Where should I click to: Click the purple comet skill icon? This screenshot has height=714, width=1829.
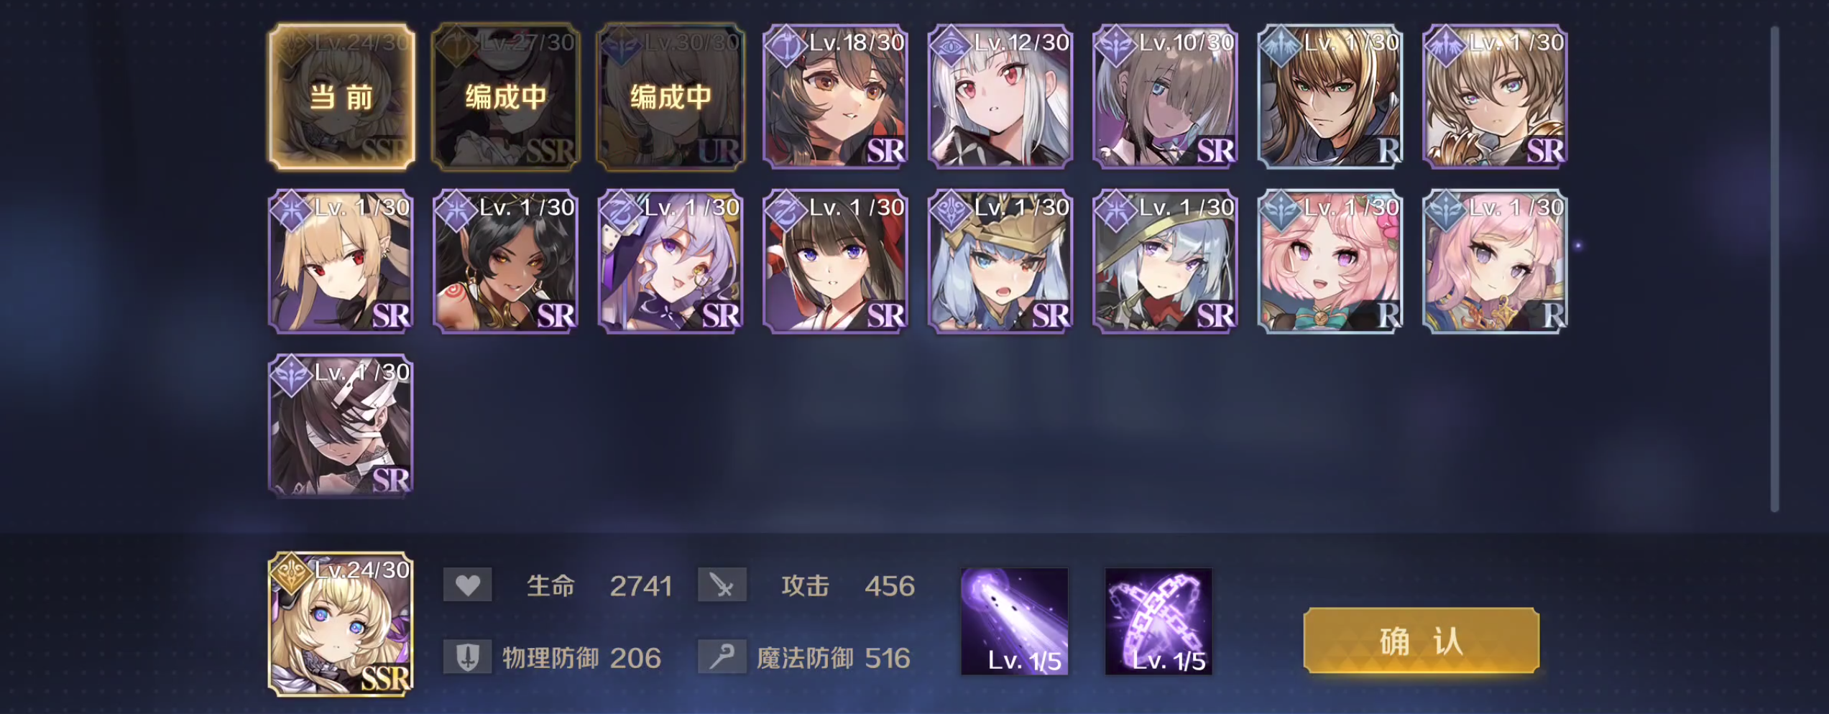tap(1015, 621)
